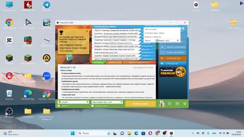Screen dimensions: 244x137
Task: Open the orange TLAUNCHER.ORG button
Action: 173,58
